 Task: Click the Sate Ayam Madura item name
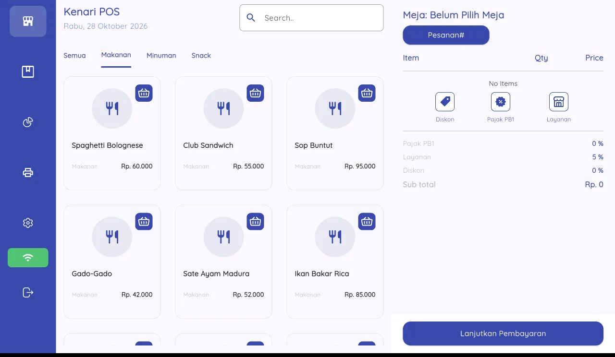(x=216, y=274)
